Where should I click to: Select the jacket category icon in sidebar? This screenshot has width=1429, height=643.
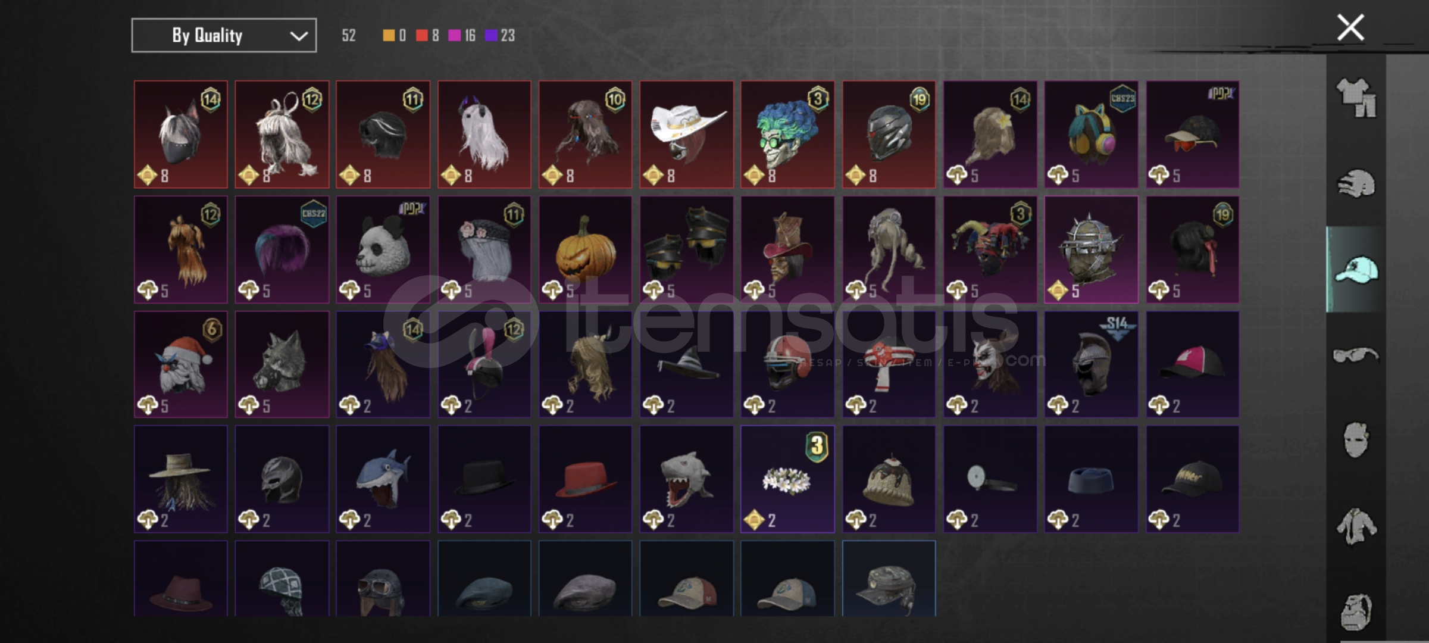click(x=1356, y=526)
